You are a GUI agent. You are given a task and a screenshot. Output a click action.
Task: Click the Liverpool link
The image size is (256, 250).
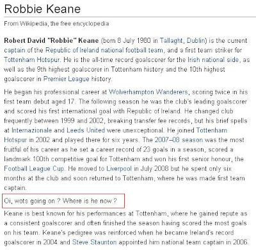click(x=119, y=169)
